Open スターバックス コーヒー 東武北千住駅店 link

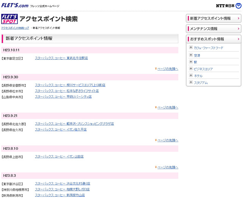click(x=61, y=58)
